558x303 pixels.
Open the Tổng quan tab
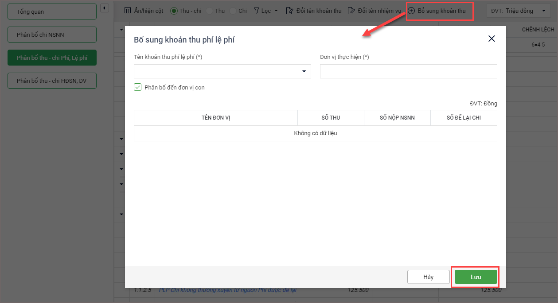tap(52, 12)
